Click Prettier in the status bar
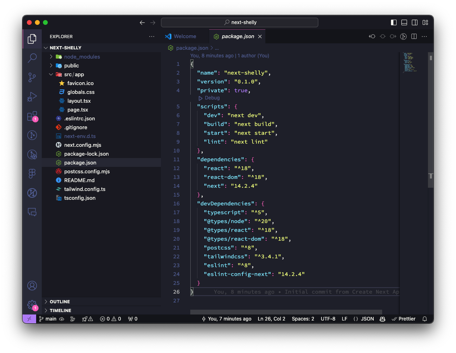Image resolution: width=456 pixels, height=353 pixels. 404,319
